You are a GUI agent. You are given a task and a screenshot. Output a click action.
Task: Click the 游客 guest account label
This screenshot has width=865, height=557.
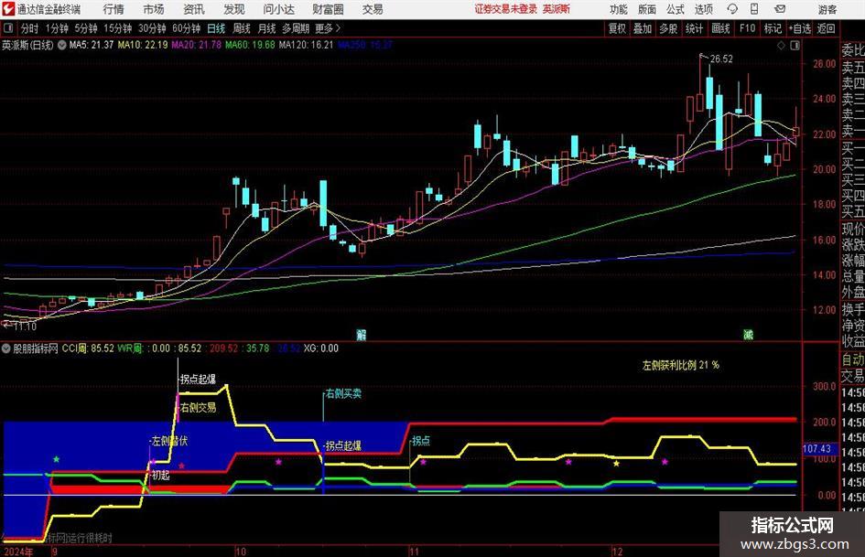tap(827, 9)
